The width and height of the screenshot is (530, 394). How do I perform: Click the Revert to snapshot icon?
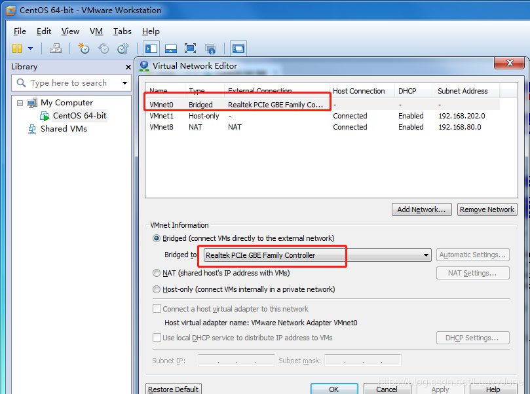(x=104, y=48)
